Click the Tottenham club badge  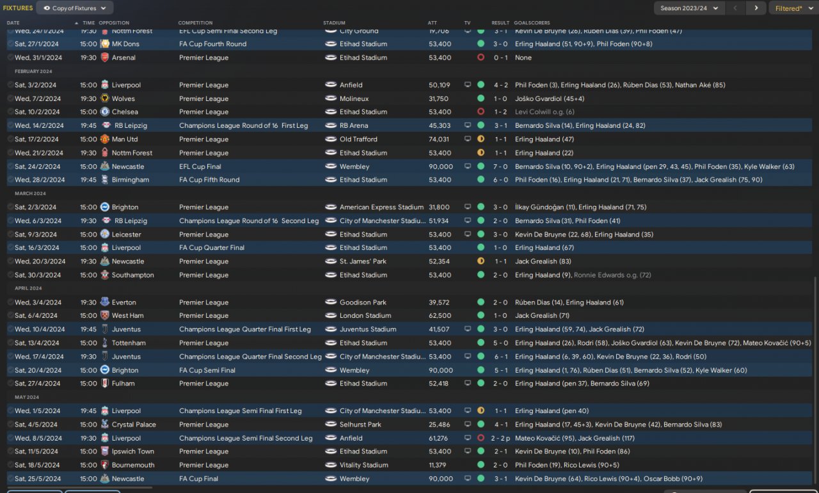(x=104, y=343)
